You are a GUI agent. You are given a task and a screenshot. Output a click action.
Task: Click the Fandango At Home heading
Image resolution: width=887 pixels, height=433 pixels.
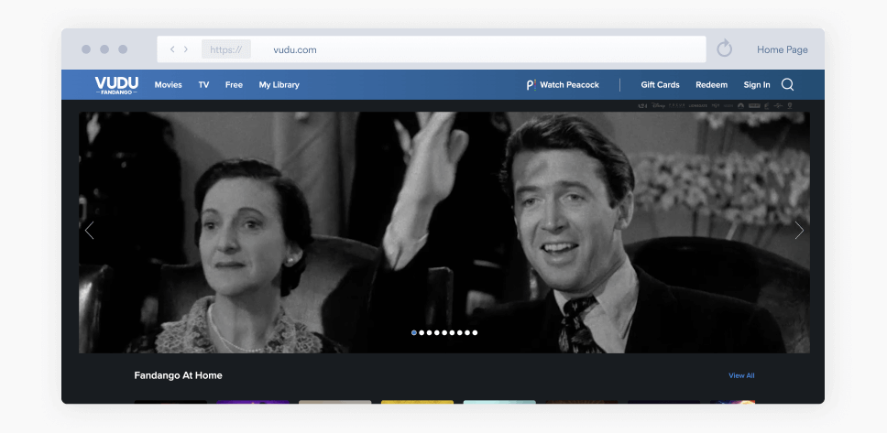(x=178, y=375)
